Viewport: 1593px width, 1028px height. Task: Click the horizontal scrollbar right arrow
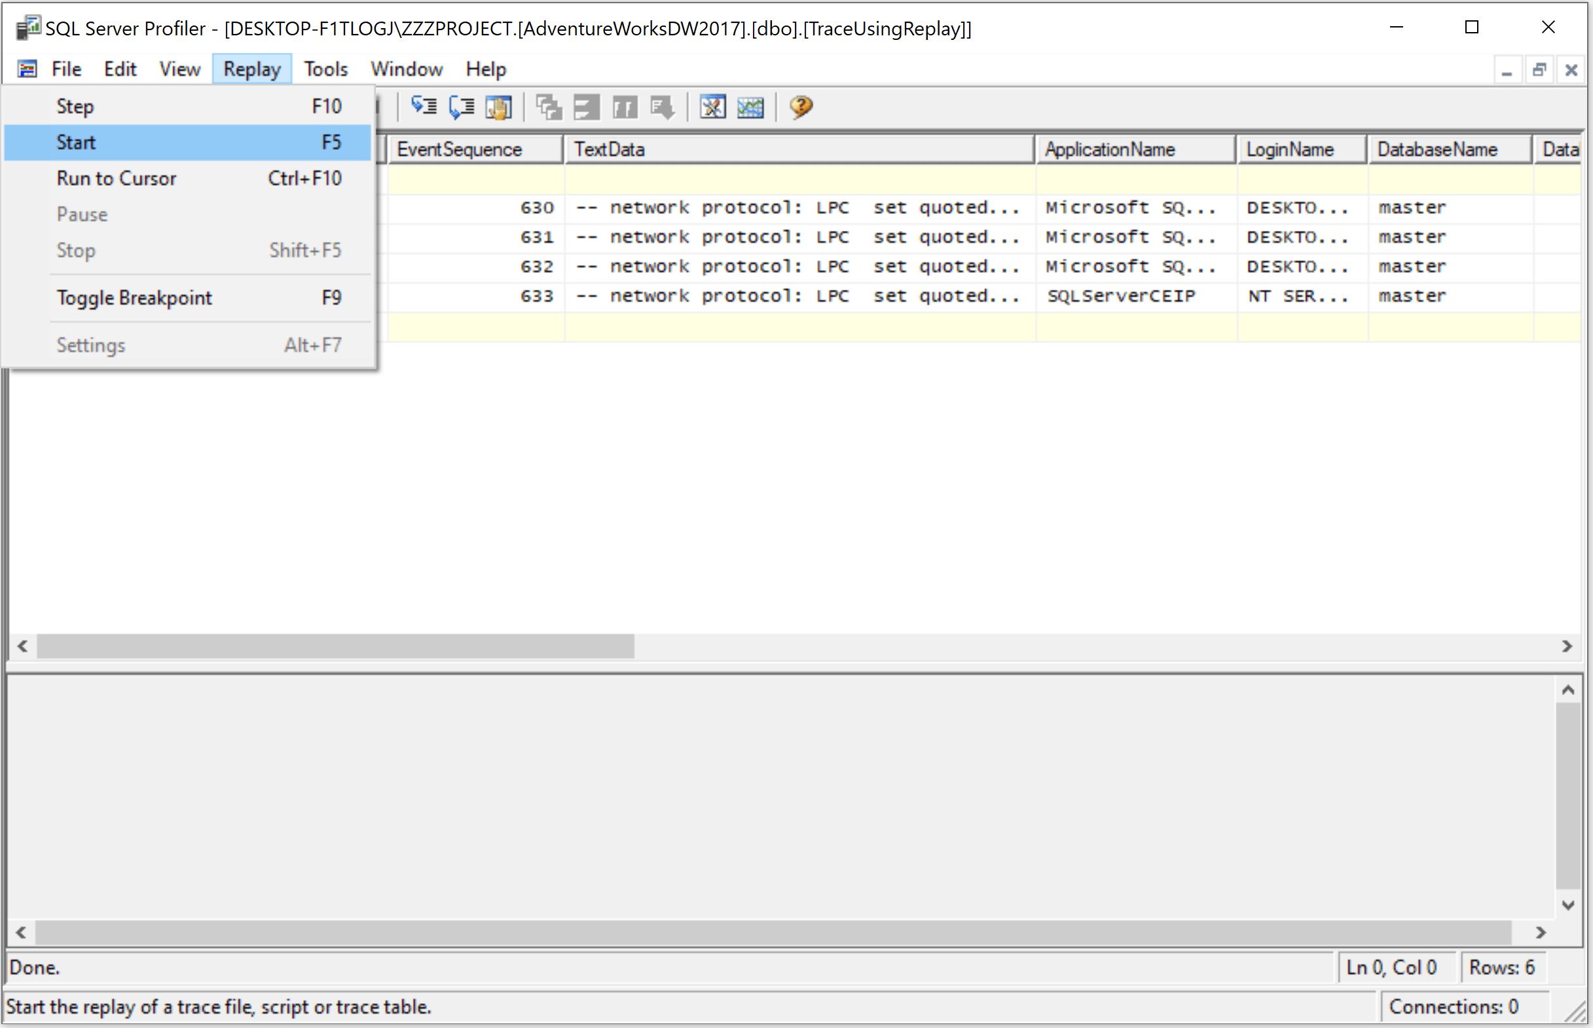click(1567, 645)
